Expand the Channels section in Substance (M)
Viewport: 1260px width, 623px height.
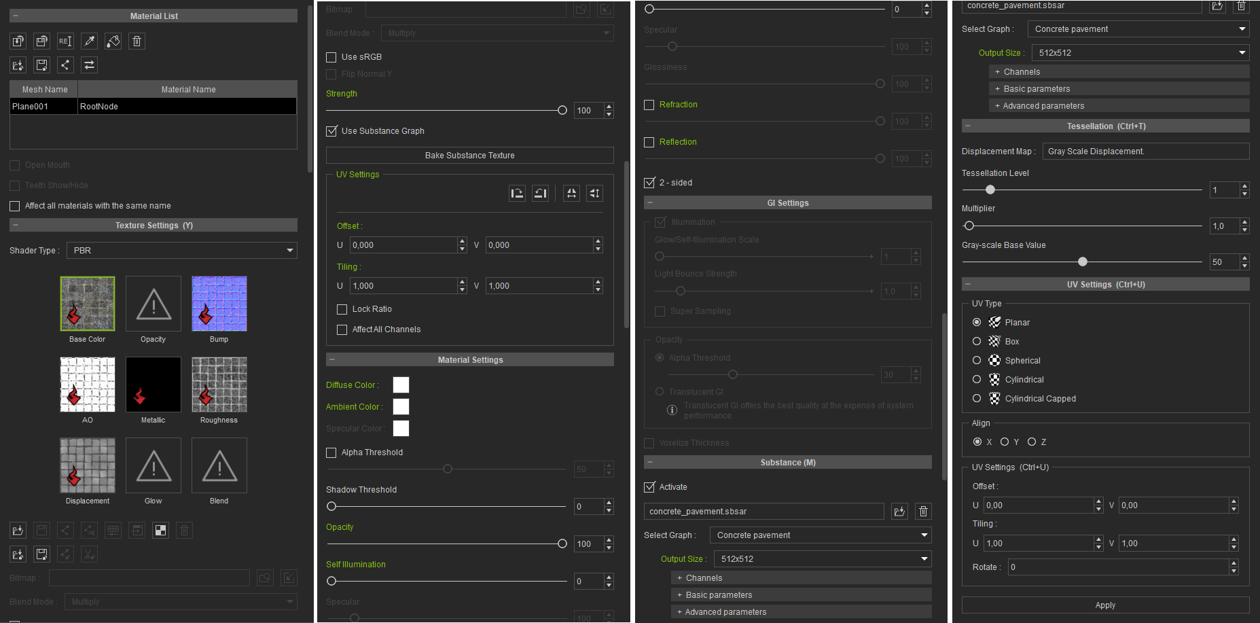click(x=802, y=577)
